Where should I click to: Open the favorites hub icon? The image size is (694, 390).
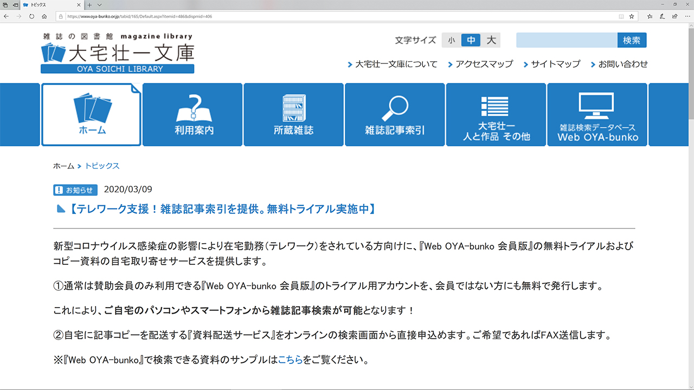pyautogui.click(x=650, y=16)
